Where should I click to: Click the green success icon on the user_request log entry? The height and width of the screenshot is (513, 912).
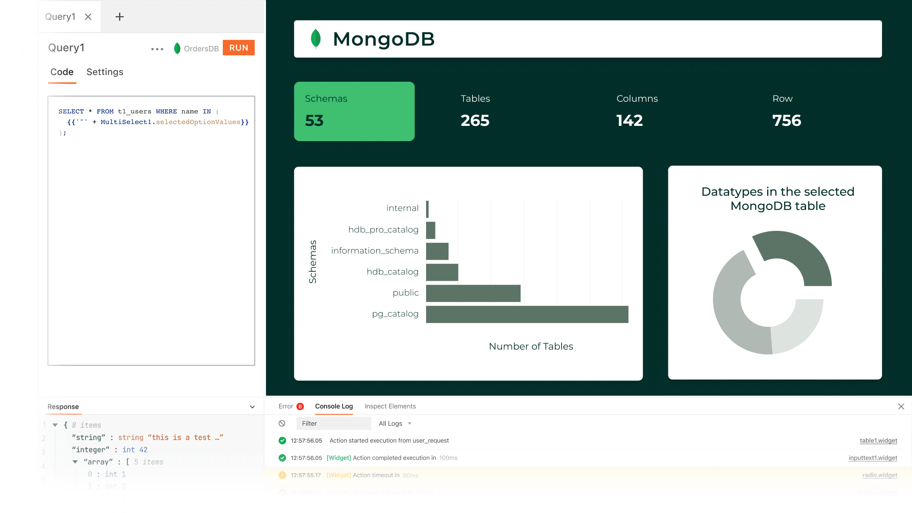(x=282, y=440)
